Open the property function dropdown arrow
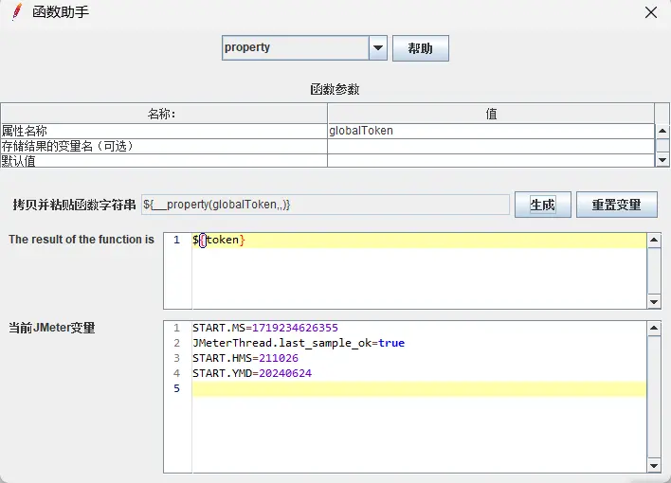This screenshot has width=671, height=483. click(378, 48)
